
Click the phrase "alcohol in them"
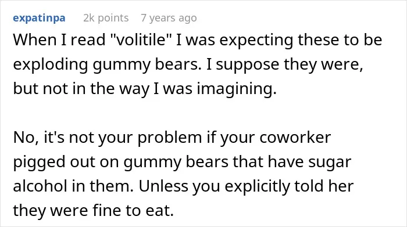73,186
